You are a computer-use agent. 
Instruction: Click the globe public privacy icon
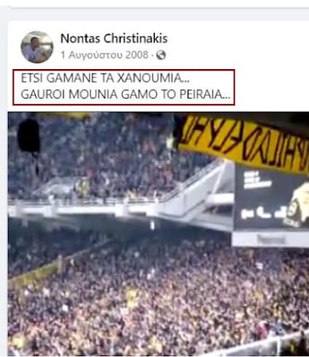(161, 55)
